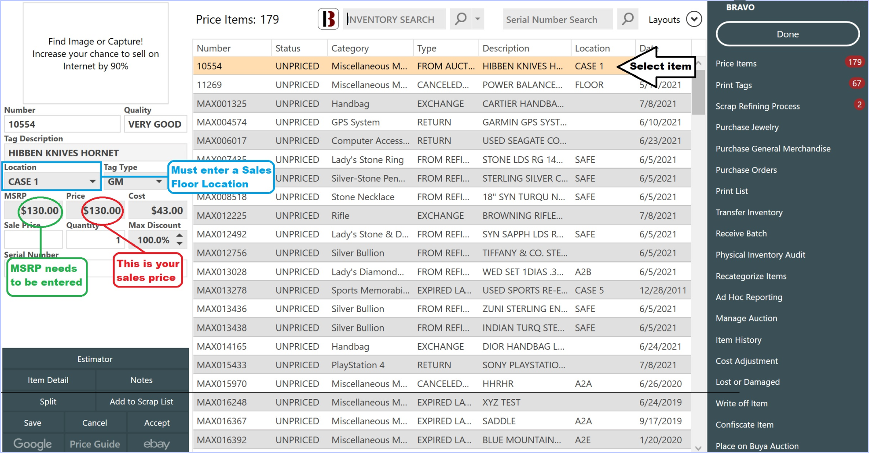Click Add to Scrap List button
The height and width of the screenshot is (453, 869).
click(142, 402)
